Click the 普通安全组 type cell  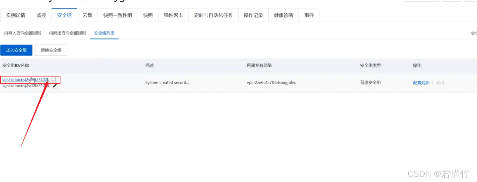(371, 83)
